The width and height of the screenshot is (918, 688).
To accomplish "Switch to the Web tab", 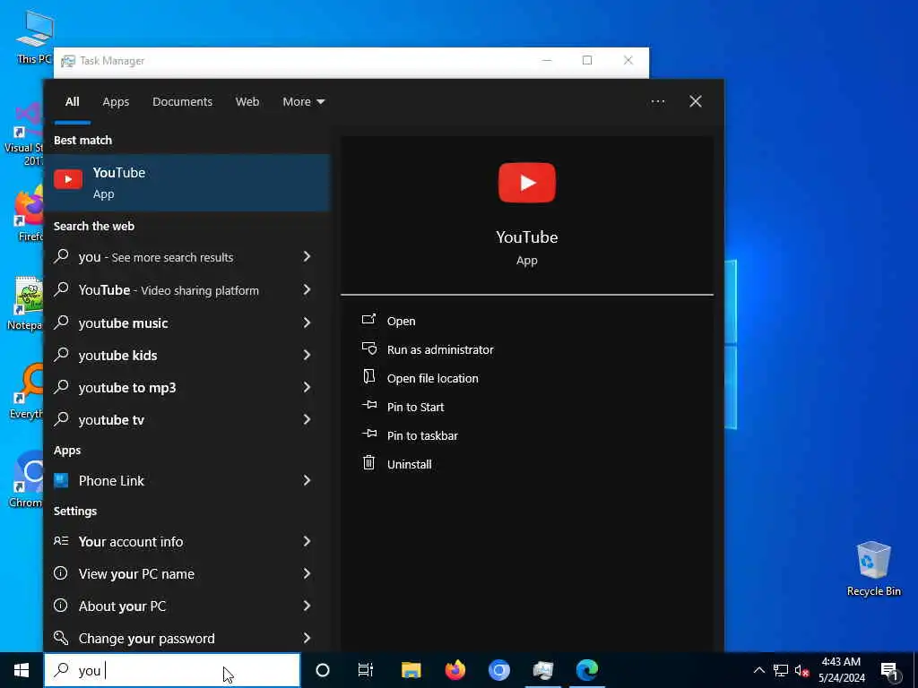I will pos(247,102).
